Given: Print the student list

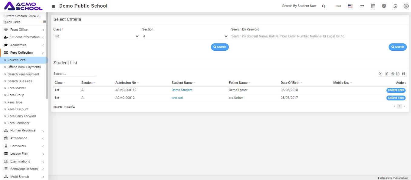Looking at the screenshot, I should click(403, 74).
